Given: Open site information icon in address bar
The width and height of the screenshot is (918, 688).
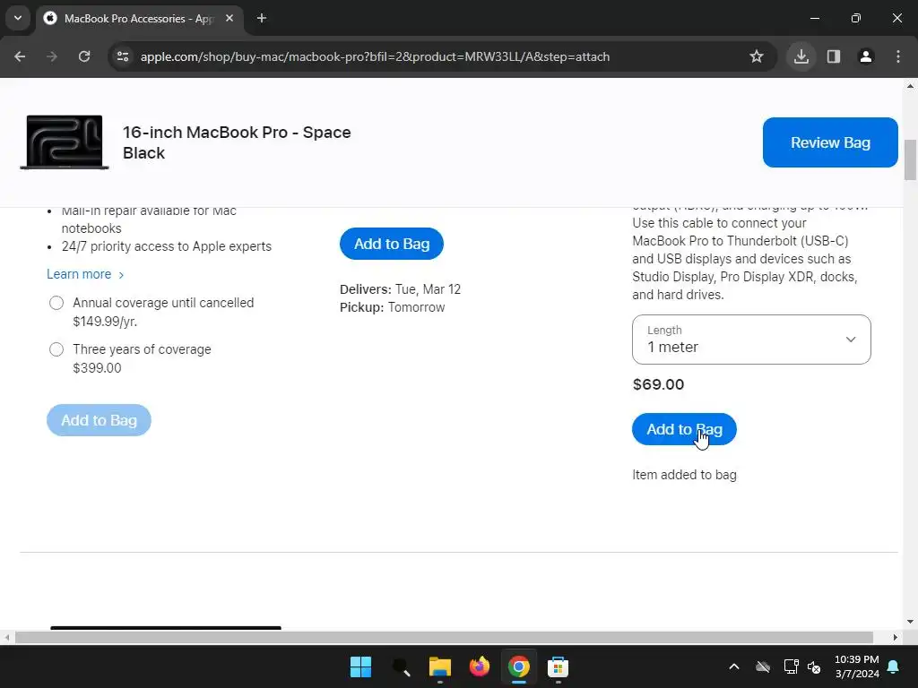Looking at the screenshot, I should click(x=123, y=56).
